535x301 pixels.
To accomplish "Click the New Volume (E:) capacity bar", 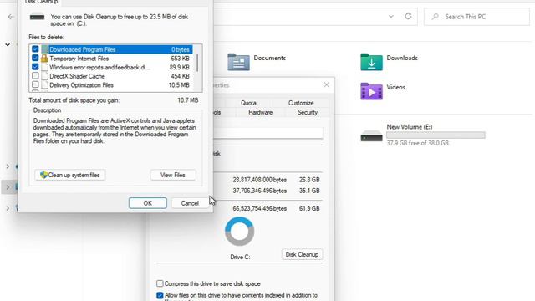I will click(436, 135).
